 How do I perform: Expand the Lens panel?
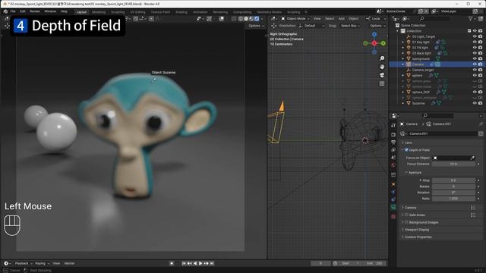click(409, 143)
